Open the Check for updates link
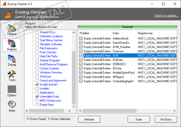This screenshot has width=181, height=127. pos(166,16)
